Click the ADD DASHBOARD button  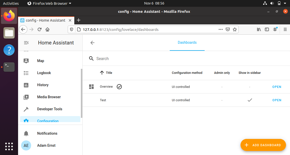click(x=263, y=145)
